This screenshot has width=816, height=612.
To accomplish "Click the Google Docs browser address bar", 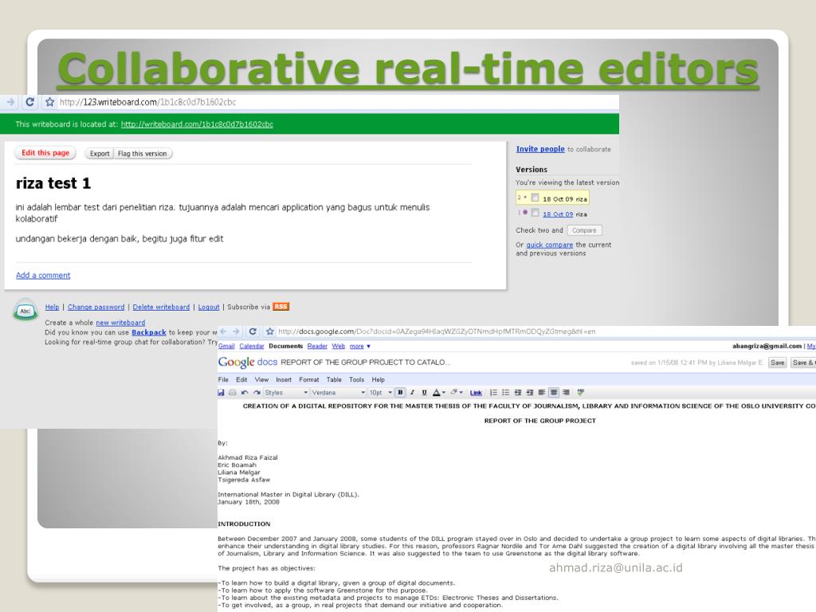I will [545, 331].
